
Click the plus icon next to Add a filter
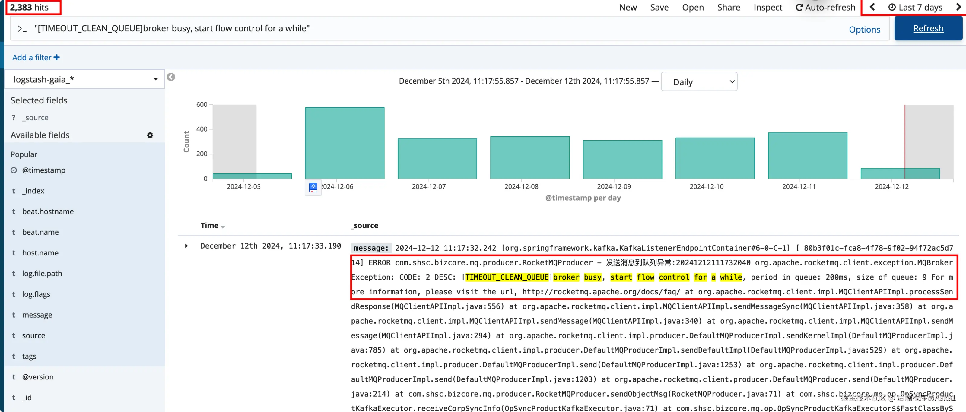pyautogui.click(x=57, y=57)
